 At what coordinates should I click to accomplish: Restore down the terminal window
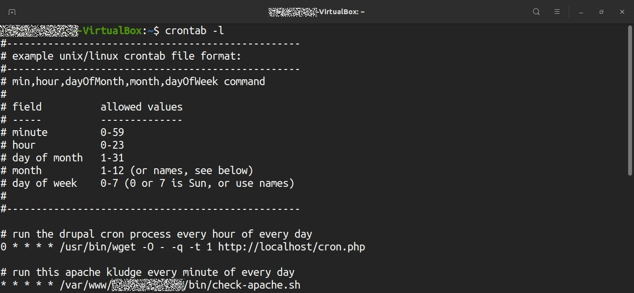tap(601, 12)
